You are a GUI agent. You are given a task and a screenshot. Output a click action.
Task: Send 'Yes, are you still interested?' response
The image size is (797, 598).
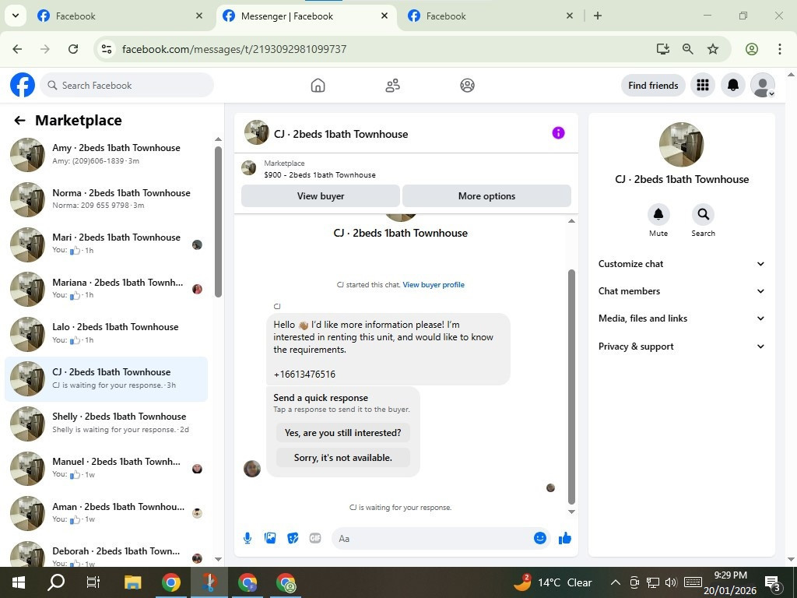click(342, 433)
